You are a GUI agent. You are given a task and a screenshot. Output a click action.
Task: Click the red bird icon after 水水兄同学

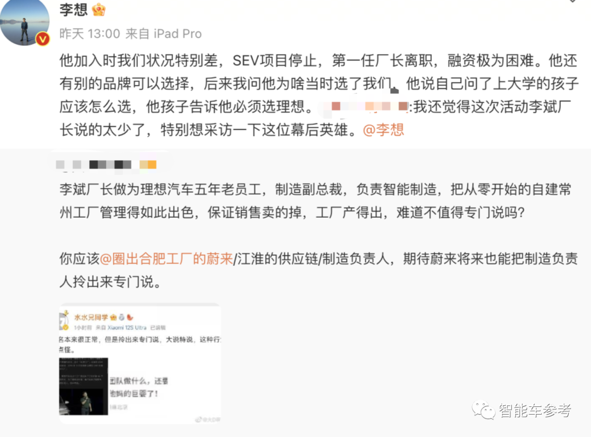[x=130, y=318]
